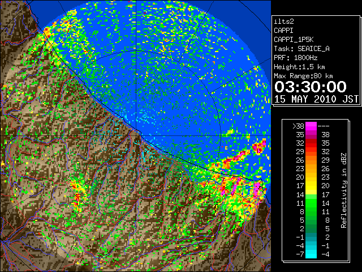Select the "Height:1.5 km" text

[x=299, y=67]
